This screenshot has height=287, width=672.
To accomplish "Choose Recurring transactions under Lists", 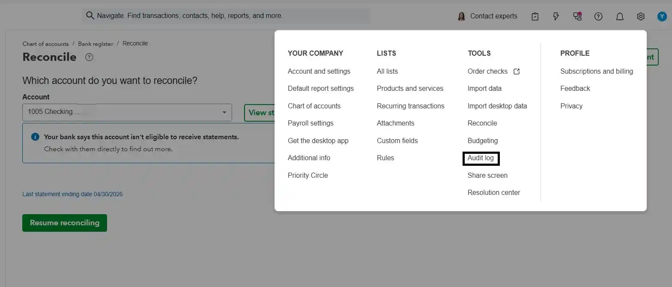I will click(410, 106).
